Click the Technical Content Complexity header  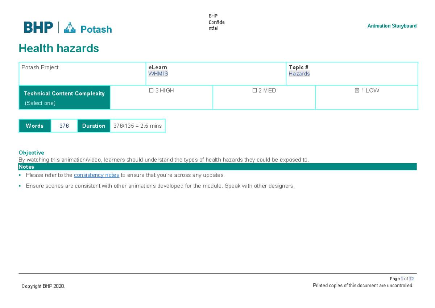coord(64,94)
